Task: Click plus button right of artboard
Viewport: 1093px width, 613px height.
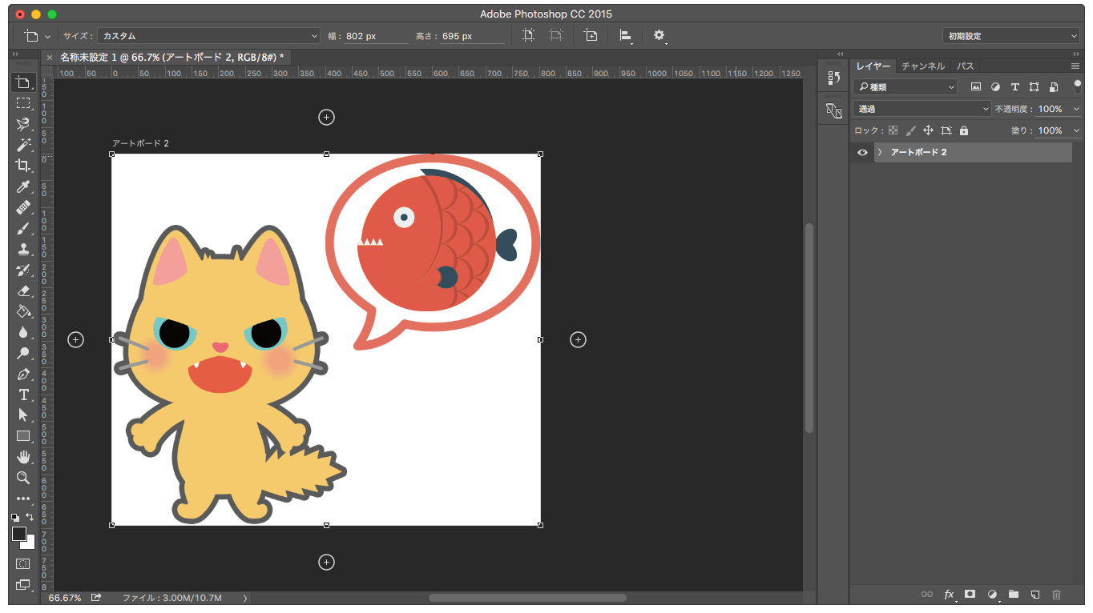Action: (578, 340)
